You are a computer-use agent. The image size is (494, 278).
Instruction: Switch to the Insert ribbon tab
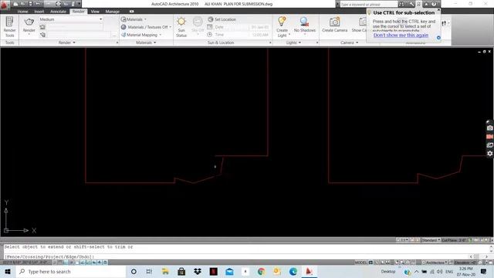click(x=39, y=12)
